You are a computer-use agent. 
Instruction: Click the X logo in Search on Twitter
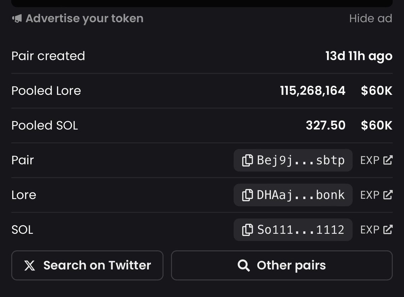click(30, 266)
